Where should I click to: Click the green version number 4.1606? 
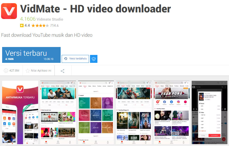28,19
